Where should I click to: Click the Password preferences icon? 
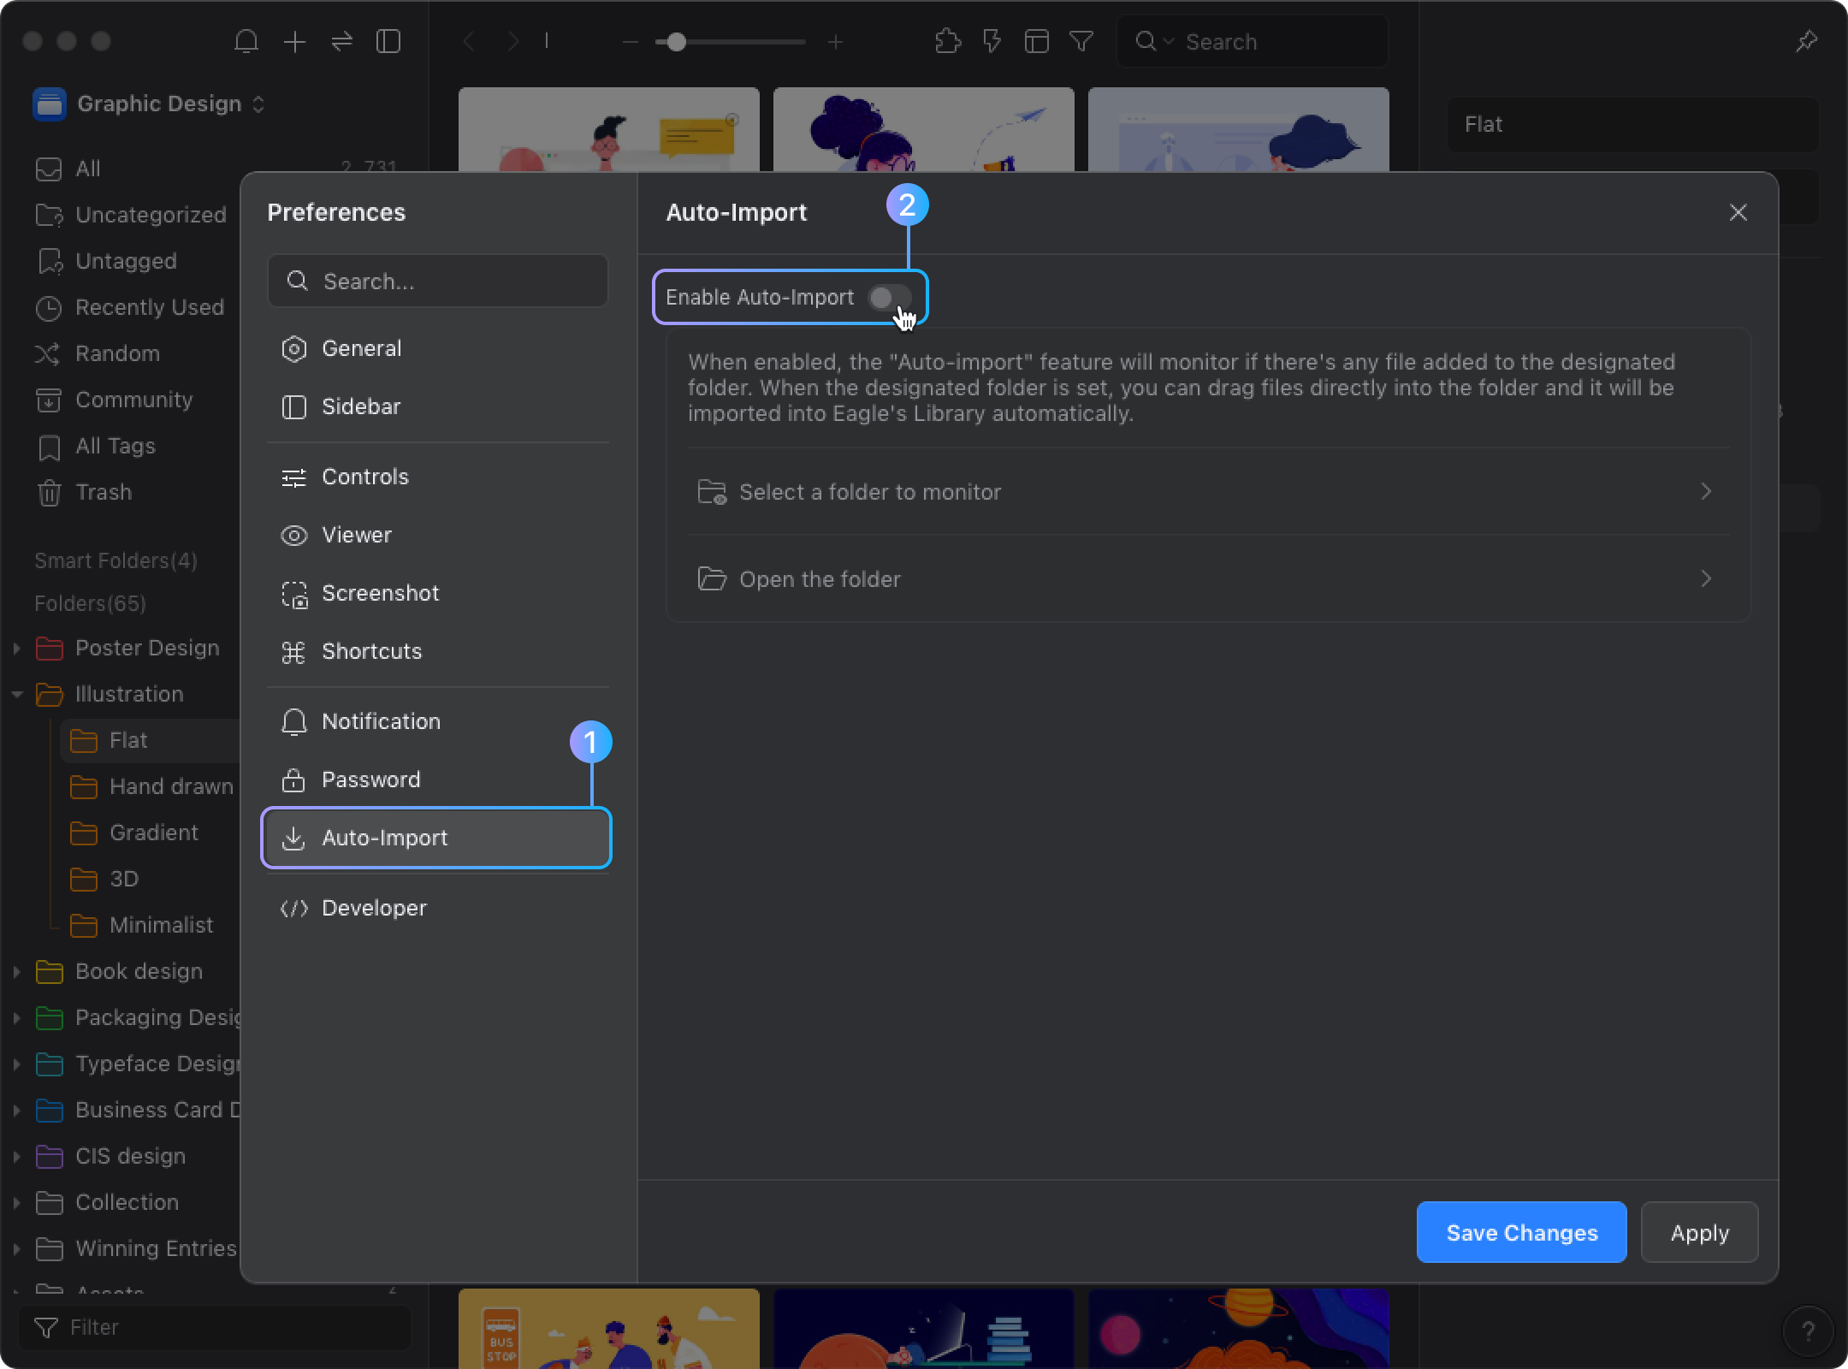tap(295, 779)
